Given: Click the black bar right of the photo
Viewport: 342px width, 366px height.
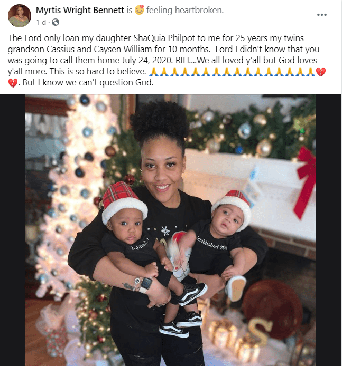Looking at the screenshot, I should (328, 230).
